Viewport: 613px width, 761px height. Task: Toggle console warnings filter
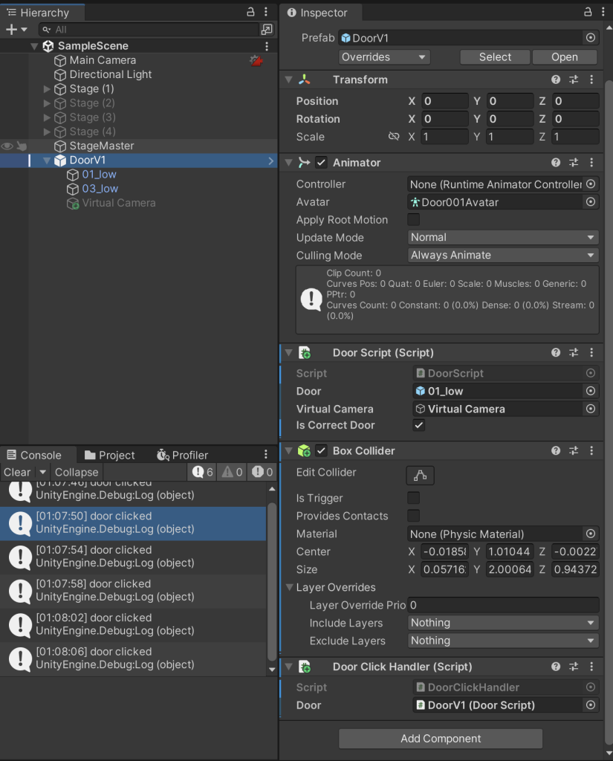tap(232, 472)
